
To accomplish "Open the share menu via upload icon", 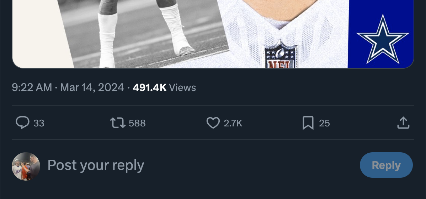I will click(x=403, y=123).
